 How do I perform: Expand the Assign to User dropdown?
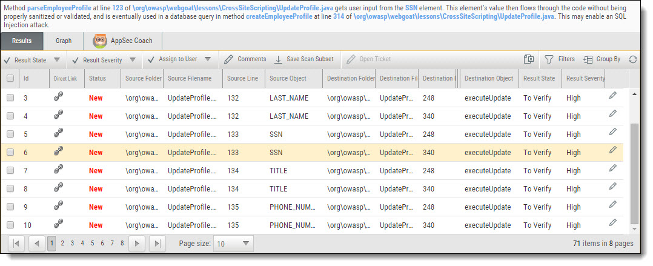coord(208,59)
